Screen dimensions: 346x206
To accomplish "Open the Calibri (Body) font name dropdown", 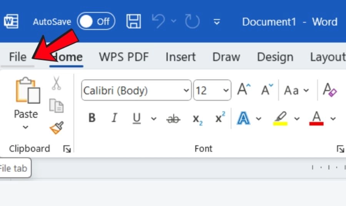I will (186, 91).
